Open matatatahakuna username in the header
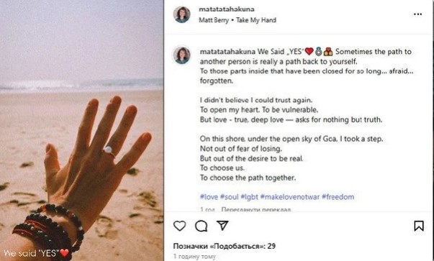 (227, 9)
